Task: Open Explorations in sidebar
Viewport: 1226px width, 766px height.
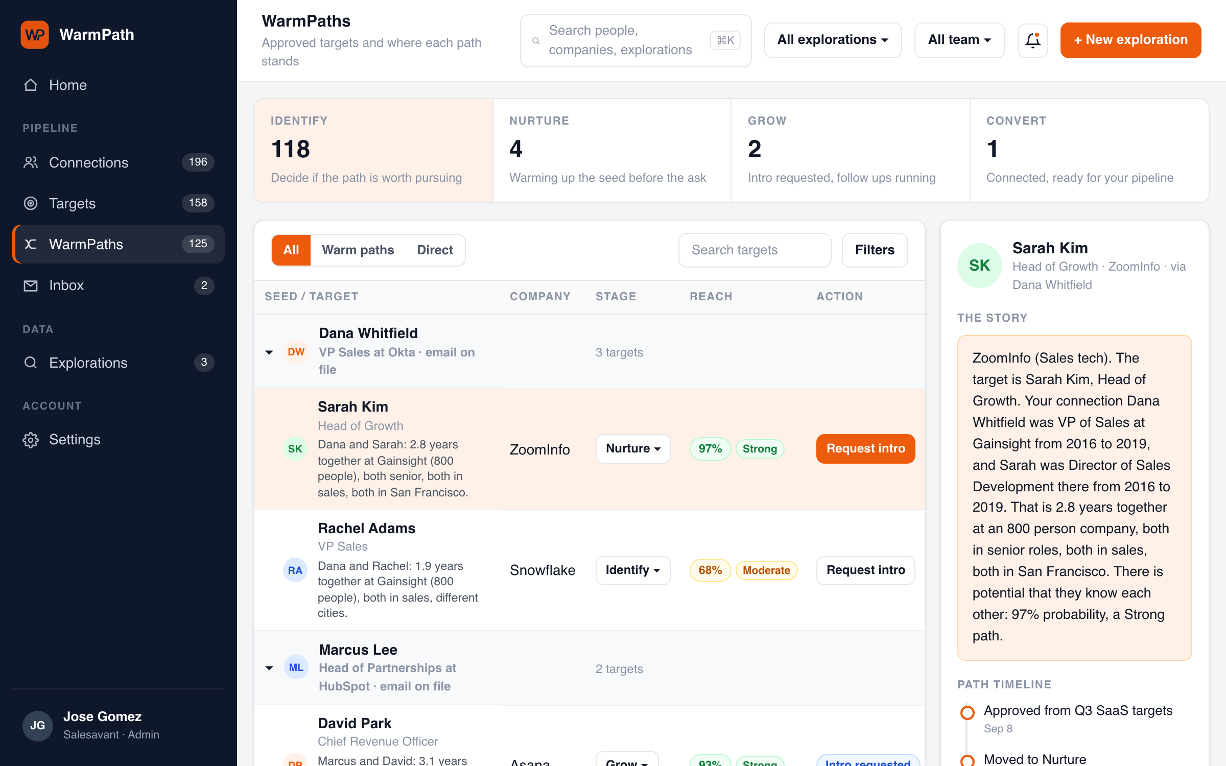Action: point(119,363)
